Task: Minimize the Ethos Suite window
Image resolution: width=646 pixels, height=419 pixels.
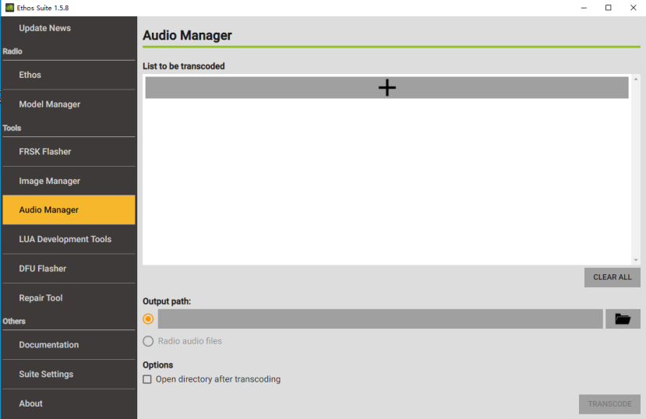Action: coord(584,8)
